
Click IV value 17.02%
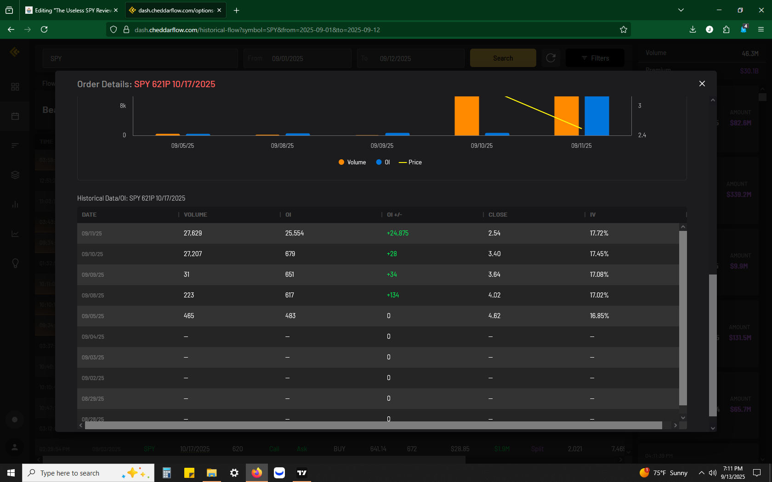tap(599, 295)
